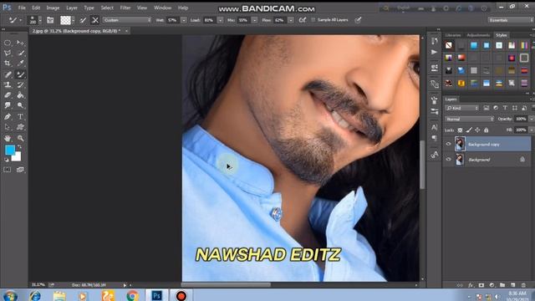The image size is (535, 301).
Task: Select the Smudge tool
Action: point(8,105)
